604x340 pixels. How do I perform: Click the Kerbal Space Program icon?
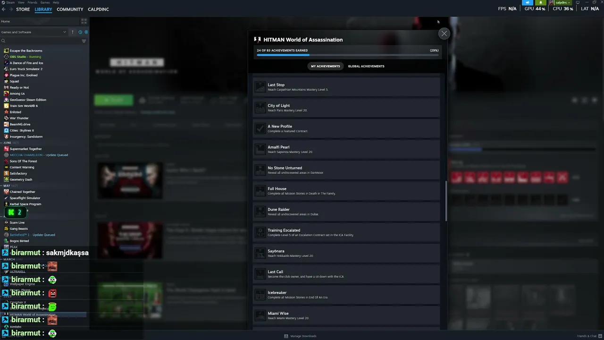pos(6,204)
